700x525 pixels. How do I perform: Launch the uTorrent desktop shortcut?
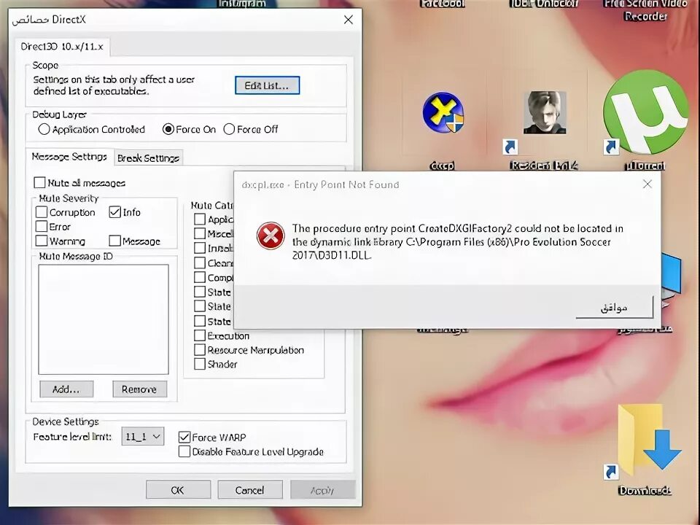coord(645,112)
